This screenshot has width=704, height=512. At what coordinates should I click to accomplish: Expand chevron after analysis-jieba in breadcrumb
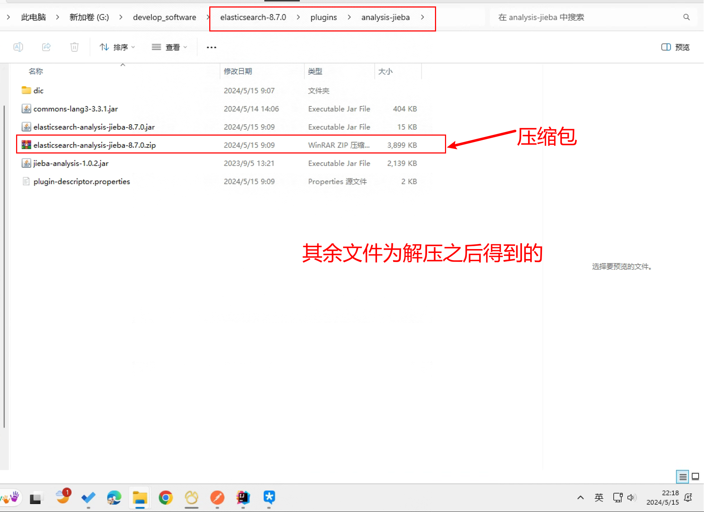422,17
